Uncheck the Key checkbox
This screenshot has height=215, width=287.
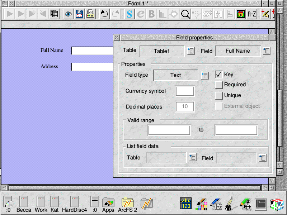pyautogui.click(x=219, y=75)
